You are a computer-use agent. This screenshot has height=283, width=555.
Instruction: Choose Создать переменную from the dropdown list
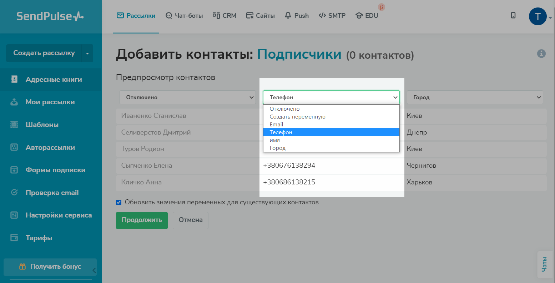click(x=297, y=116)
